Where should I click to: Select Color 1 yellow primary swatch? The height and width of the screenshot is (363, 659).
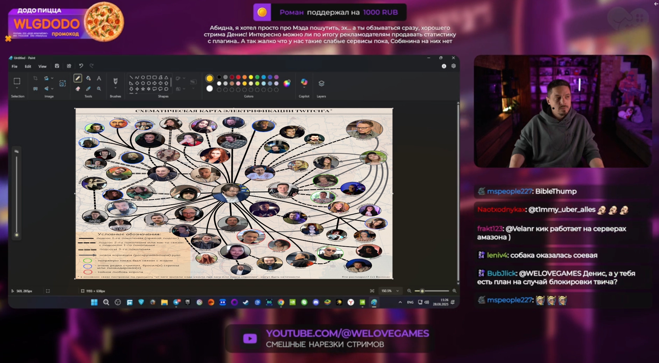click(x=209, y=78)
